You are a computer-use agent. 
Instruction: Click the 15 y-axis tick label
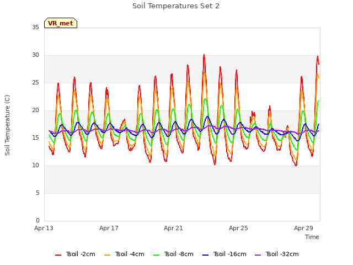(35, 137)
